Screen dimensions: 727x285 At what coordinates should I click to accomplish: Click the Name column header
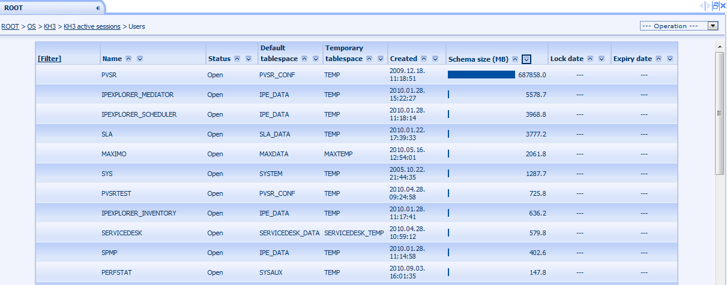(112, 59)
